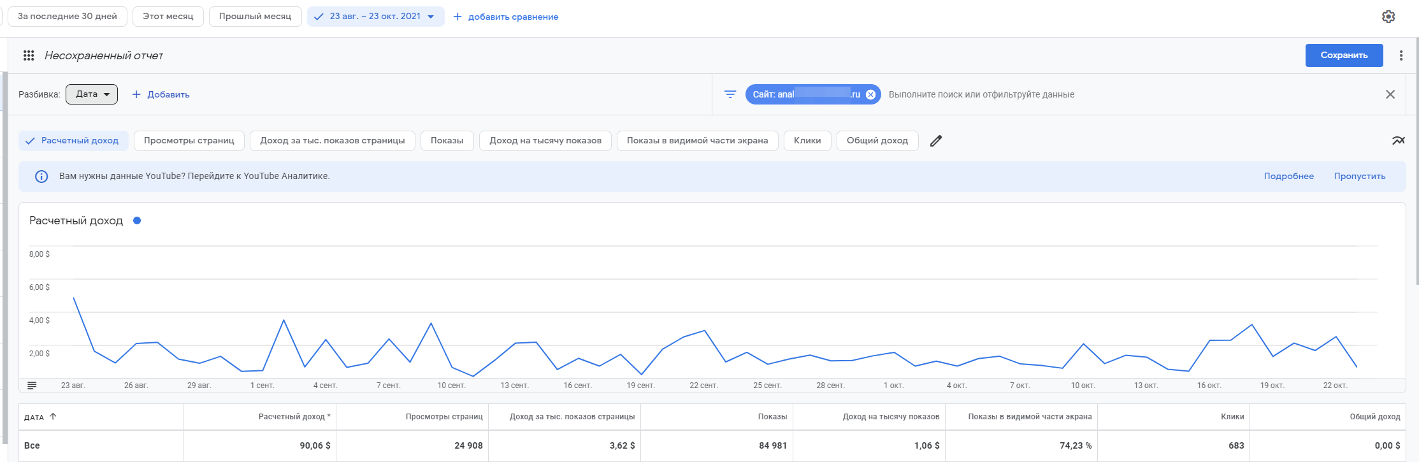Edit metrics with the pencil icon

click(935, 141)
